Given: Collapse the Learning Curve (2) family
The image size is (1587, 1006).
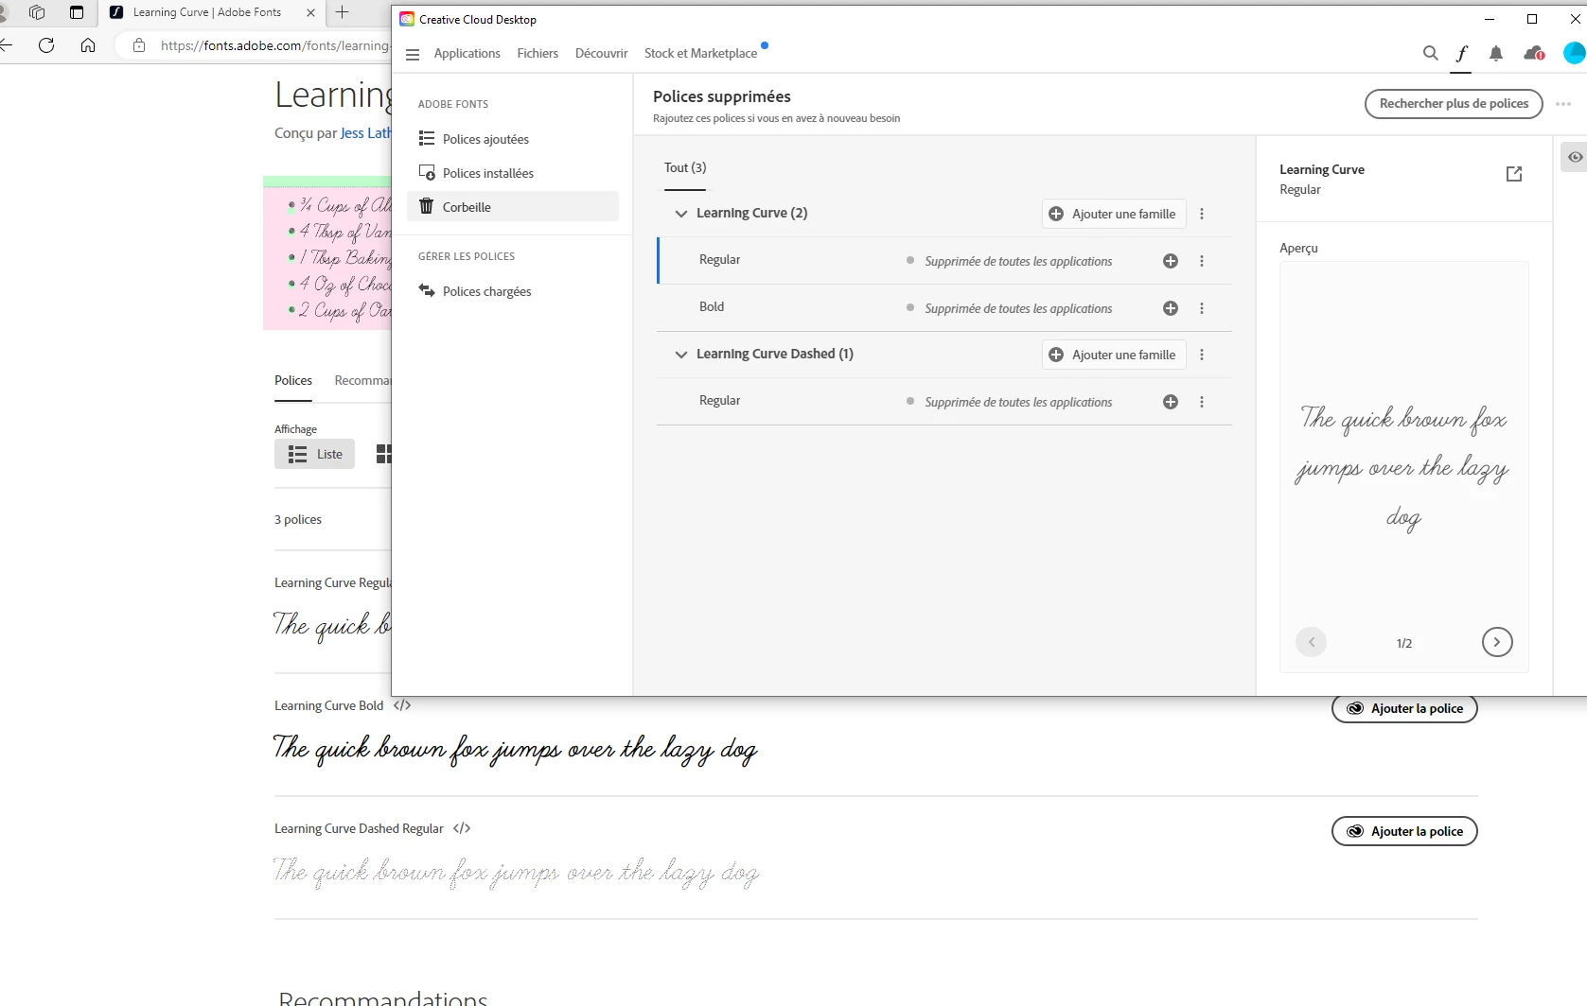Looking at the screenshot, I should point(680,214).
